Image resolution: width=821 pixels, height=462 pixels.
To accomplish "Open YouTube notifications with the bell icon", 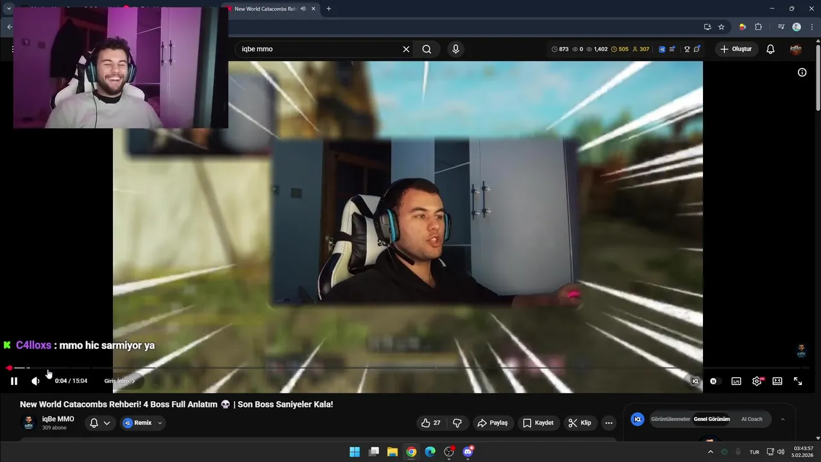I will [x=770, y=49].
